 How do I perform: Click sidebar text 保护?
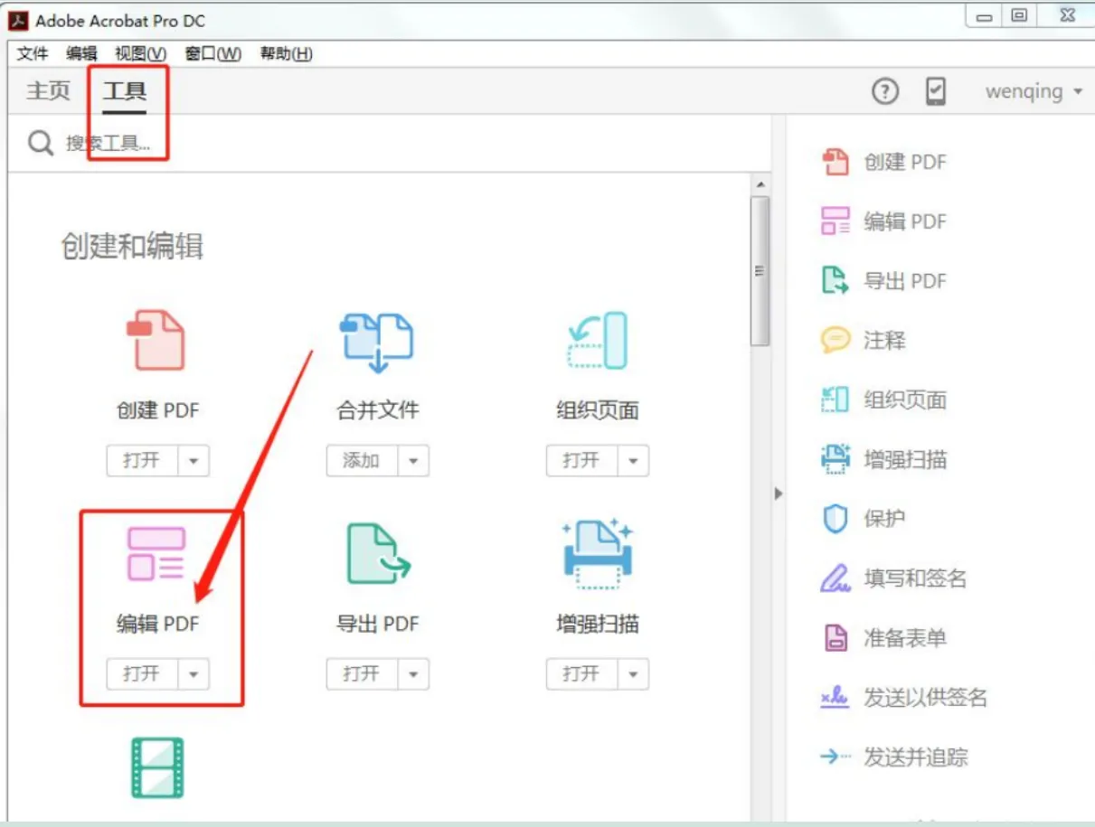[x=884, y=519]
